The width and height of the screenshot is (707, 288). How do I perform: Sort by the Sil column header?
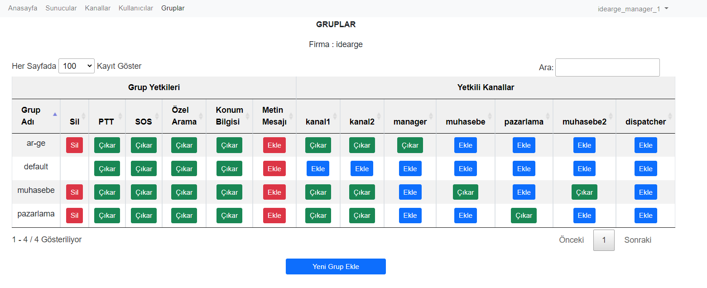click(x=75, y=116)
